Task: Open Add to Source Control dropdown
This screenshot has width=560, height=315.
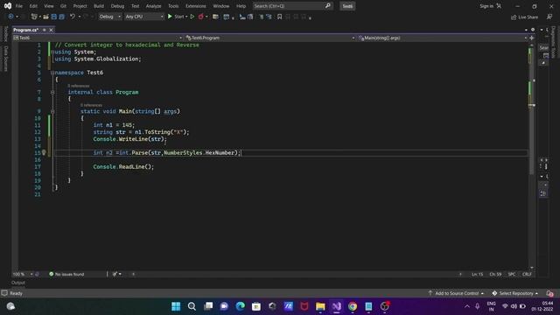Action: (456, 293)
